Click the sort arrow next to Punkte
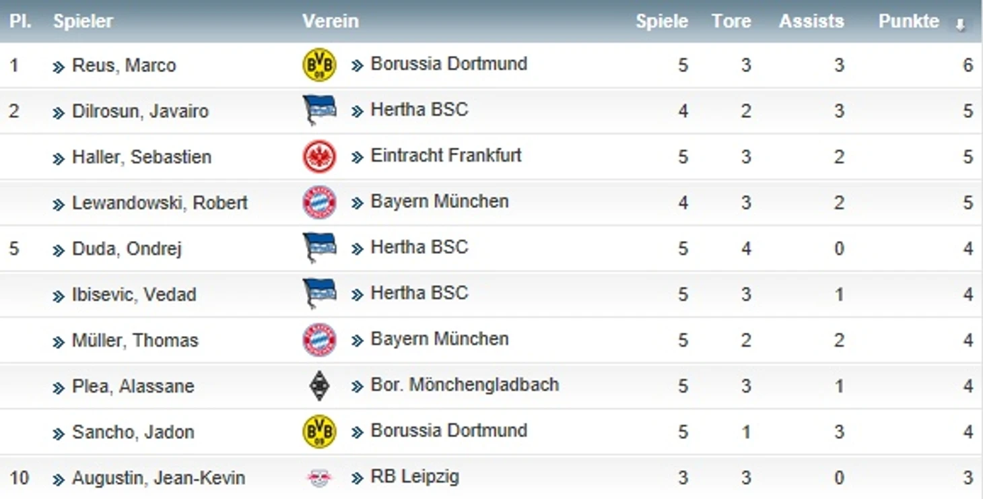 (960, 24)
